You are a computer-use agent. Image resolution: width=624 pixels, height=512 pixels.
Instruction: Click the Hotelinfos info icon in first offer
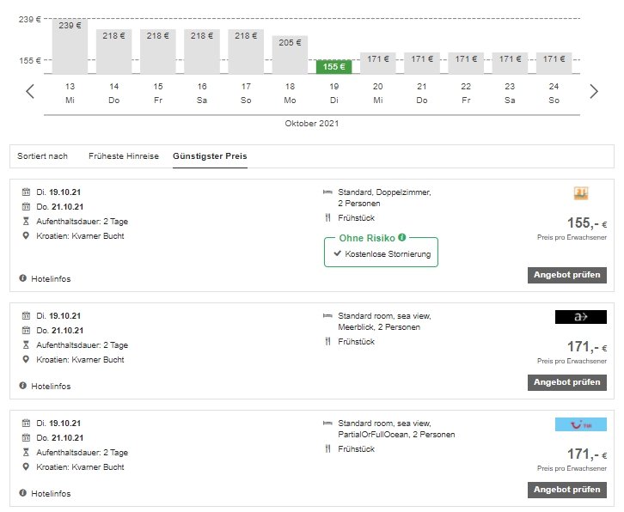coord(23,279)
